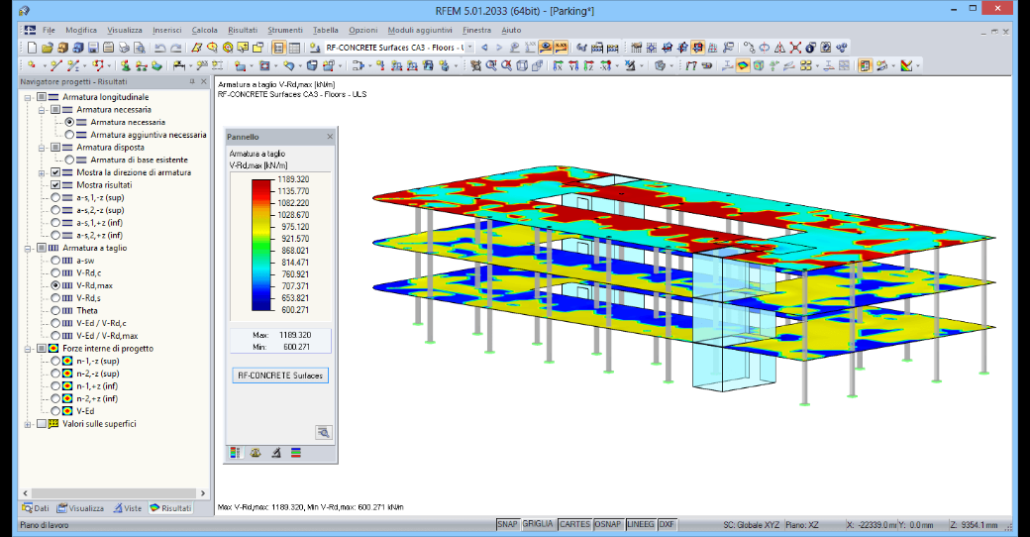Uncheck Mostra risultati checkbox
Image resolution: width=1030 pixels, height=537 pixels.
pyautogui.click(x=55, y=184)
